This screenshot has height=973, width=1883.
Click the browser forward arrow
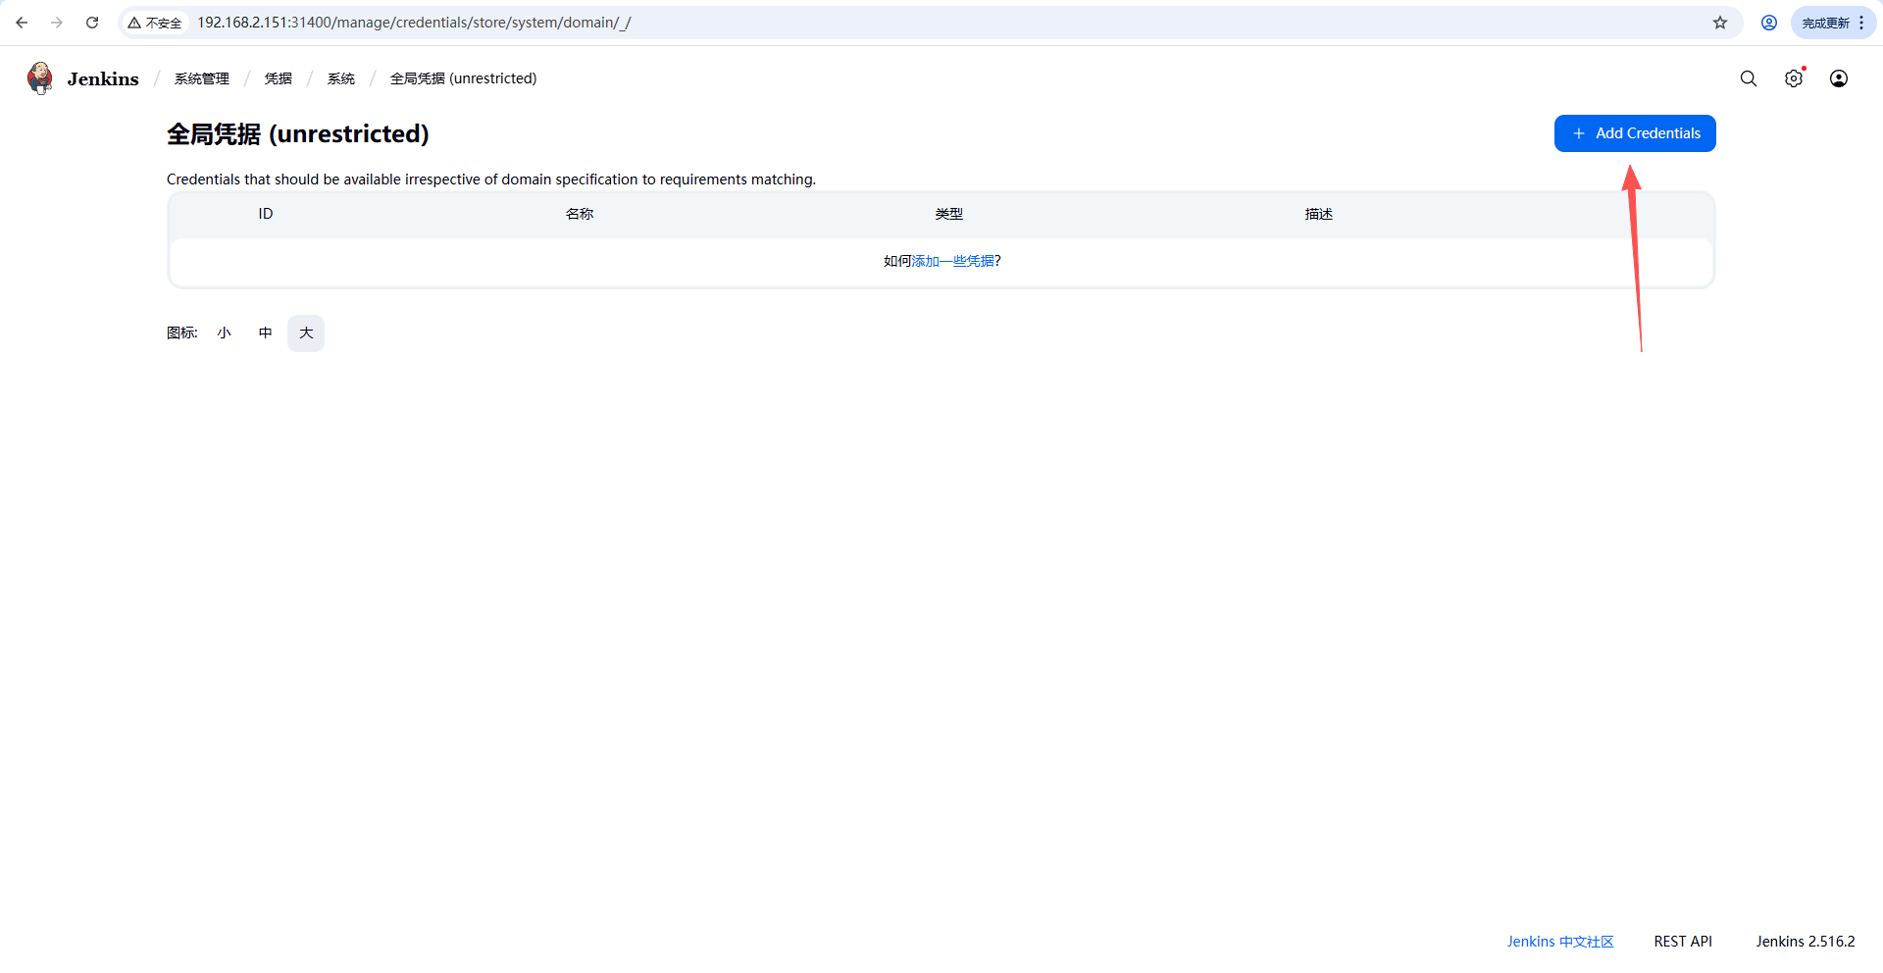pos(57,23)
